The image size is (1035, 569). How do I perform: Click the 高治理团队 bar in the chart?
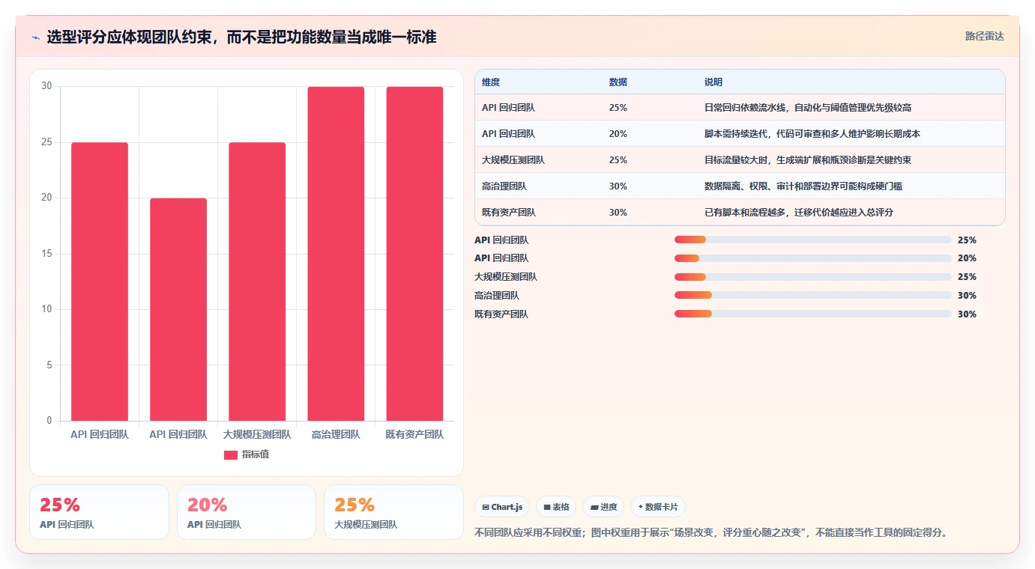[x=336, y=254]
